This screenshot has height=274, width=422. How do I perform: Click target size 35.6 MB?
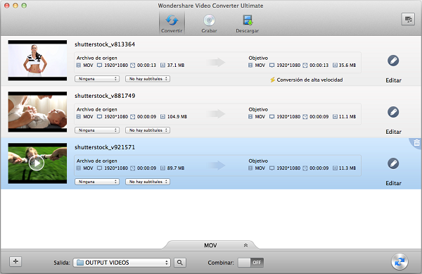click(347, 66)
